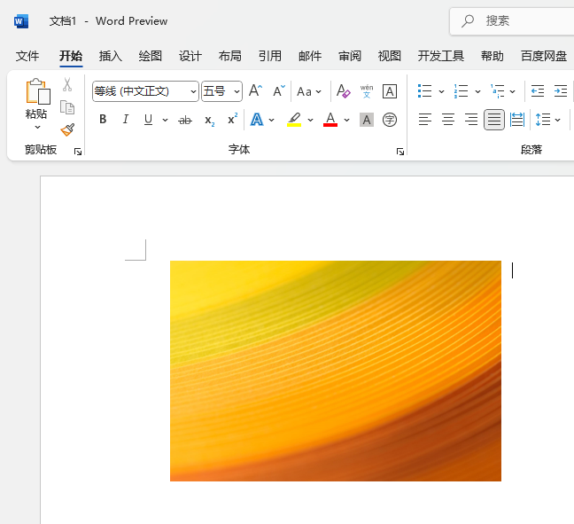The height and width of the screenshot is (524, 574).
Task: Apply subscript formatting x₂
Action: click(x=209, y=121)
